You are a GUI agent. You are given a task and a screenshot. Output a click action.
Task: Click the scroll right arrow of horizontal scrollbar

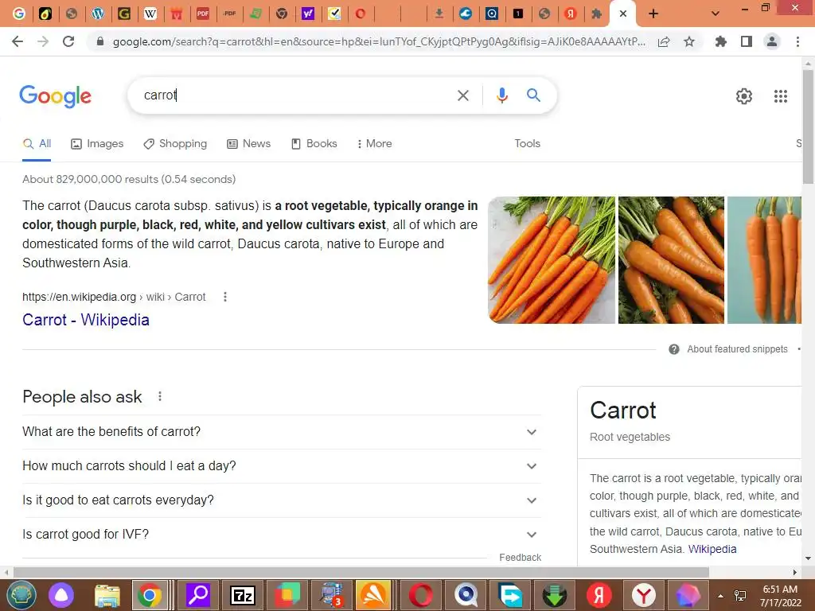pyautogui.click(x=795, y=573)
